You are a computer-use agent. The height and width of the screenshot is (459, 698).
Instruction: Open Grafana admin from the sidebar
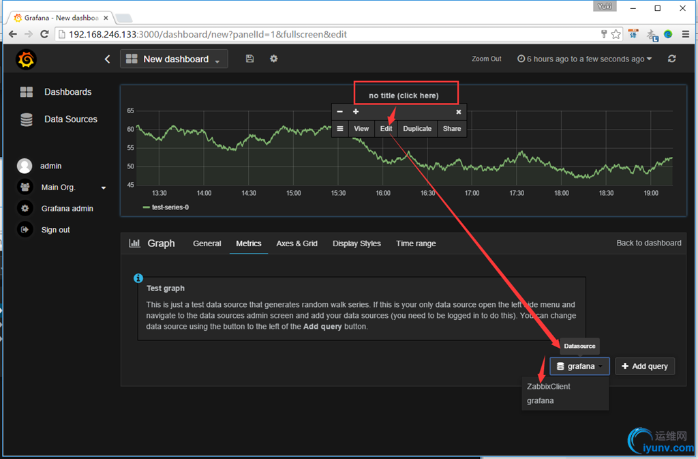(x=55, y=208)
